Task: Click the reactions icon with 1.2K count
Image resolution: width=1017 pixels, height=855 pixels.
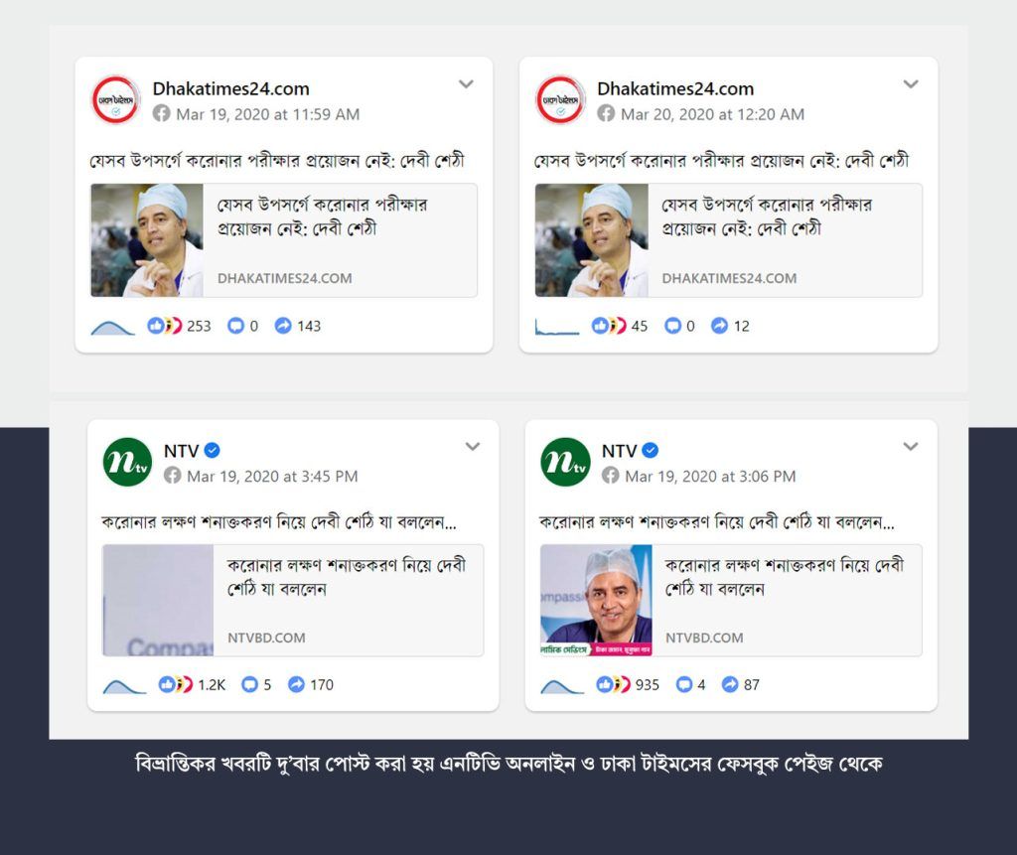Action: pos(175,684)
